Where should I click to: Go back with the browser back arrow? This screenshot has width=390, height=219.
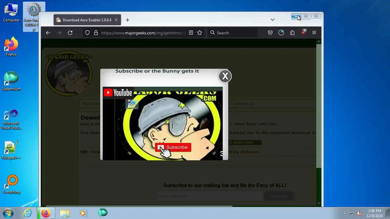48,33
